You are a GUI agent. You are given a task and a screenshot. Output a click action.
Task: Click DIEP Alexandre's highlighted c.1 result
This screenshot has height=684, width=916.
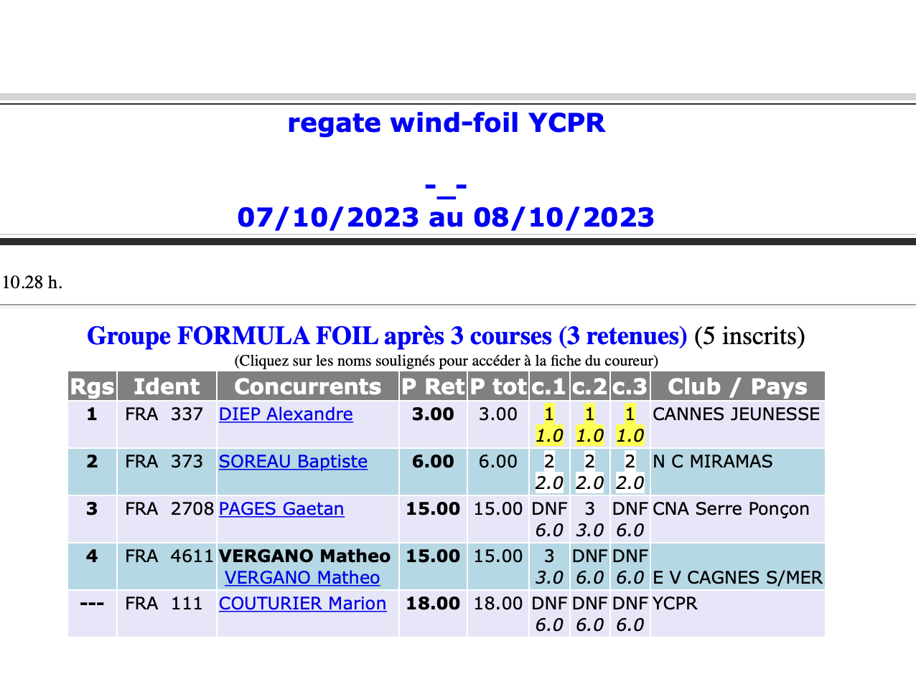[549, 424]
